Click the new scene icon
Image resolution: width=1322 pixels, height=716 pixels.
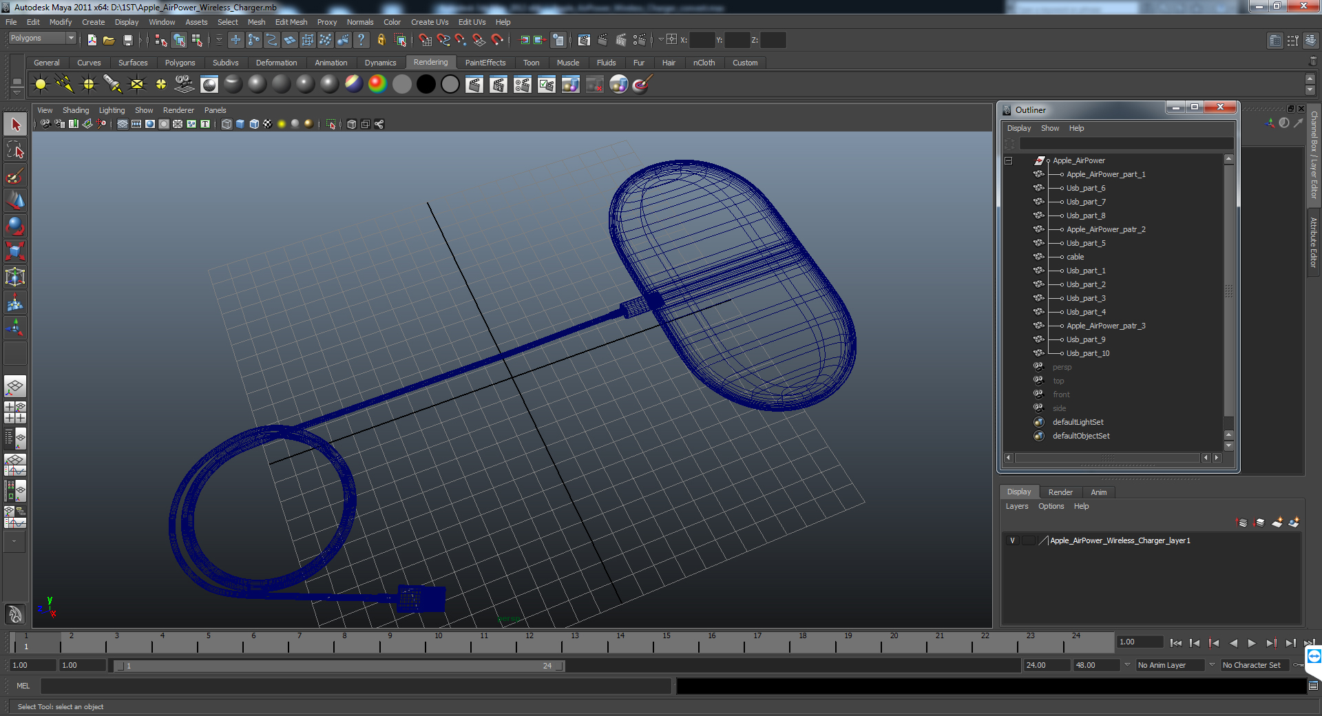(x=92, y=40)
